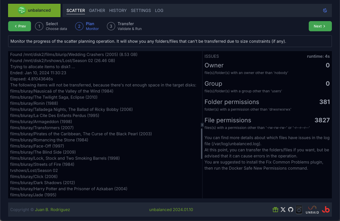Toggle dark mode moon icon
The image size is (340, 221).
pos(325,10)
